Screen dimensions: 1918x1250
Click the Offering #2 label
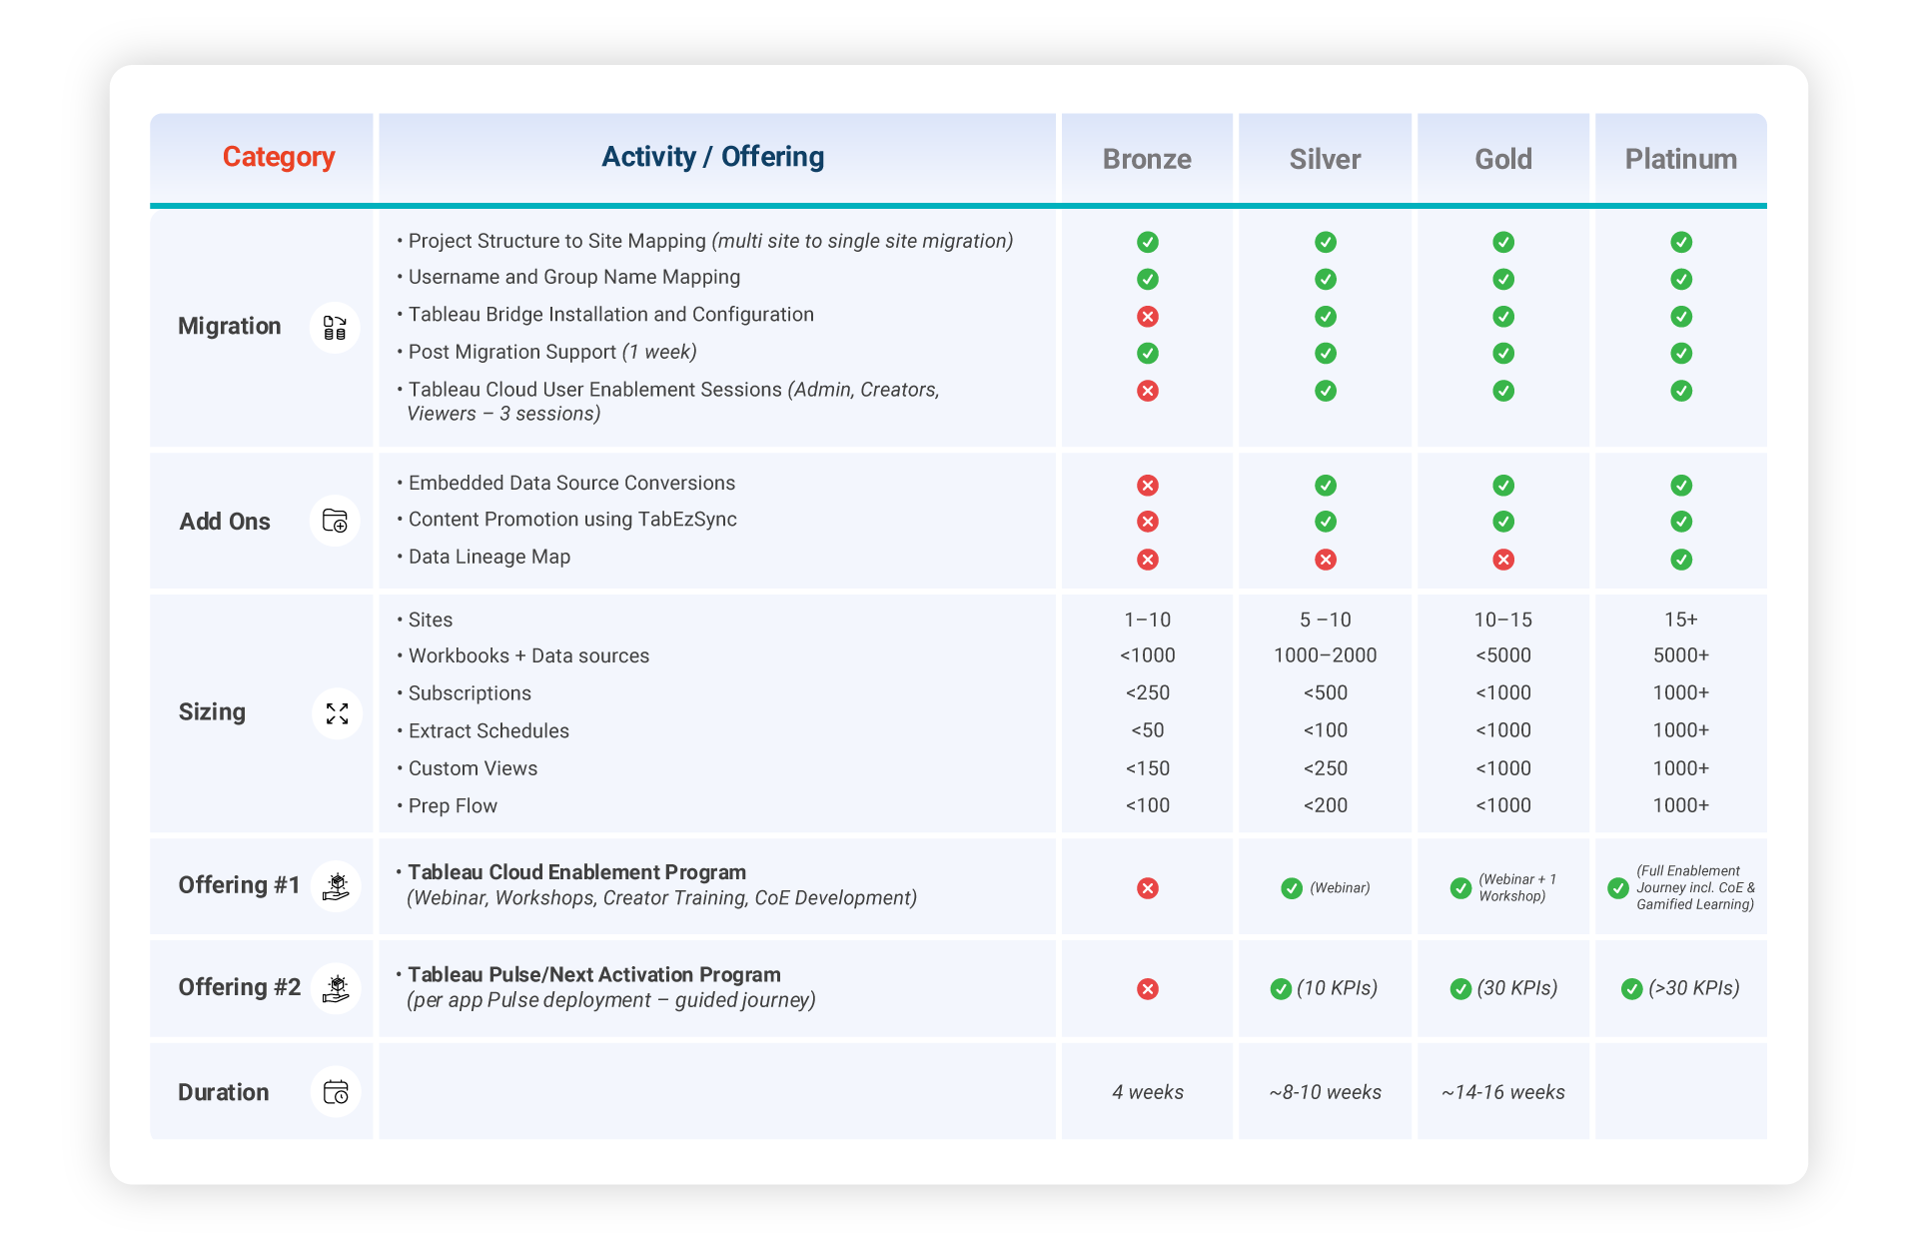[240, 987]
